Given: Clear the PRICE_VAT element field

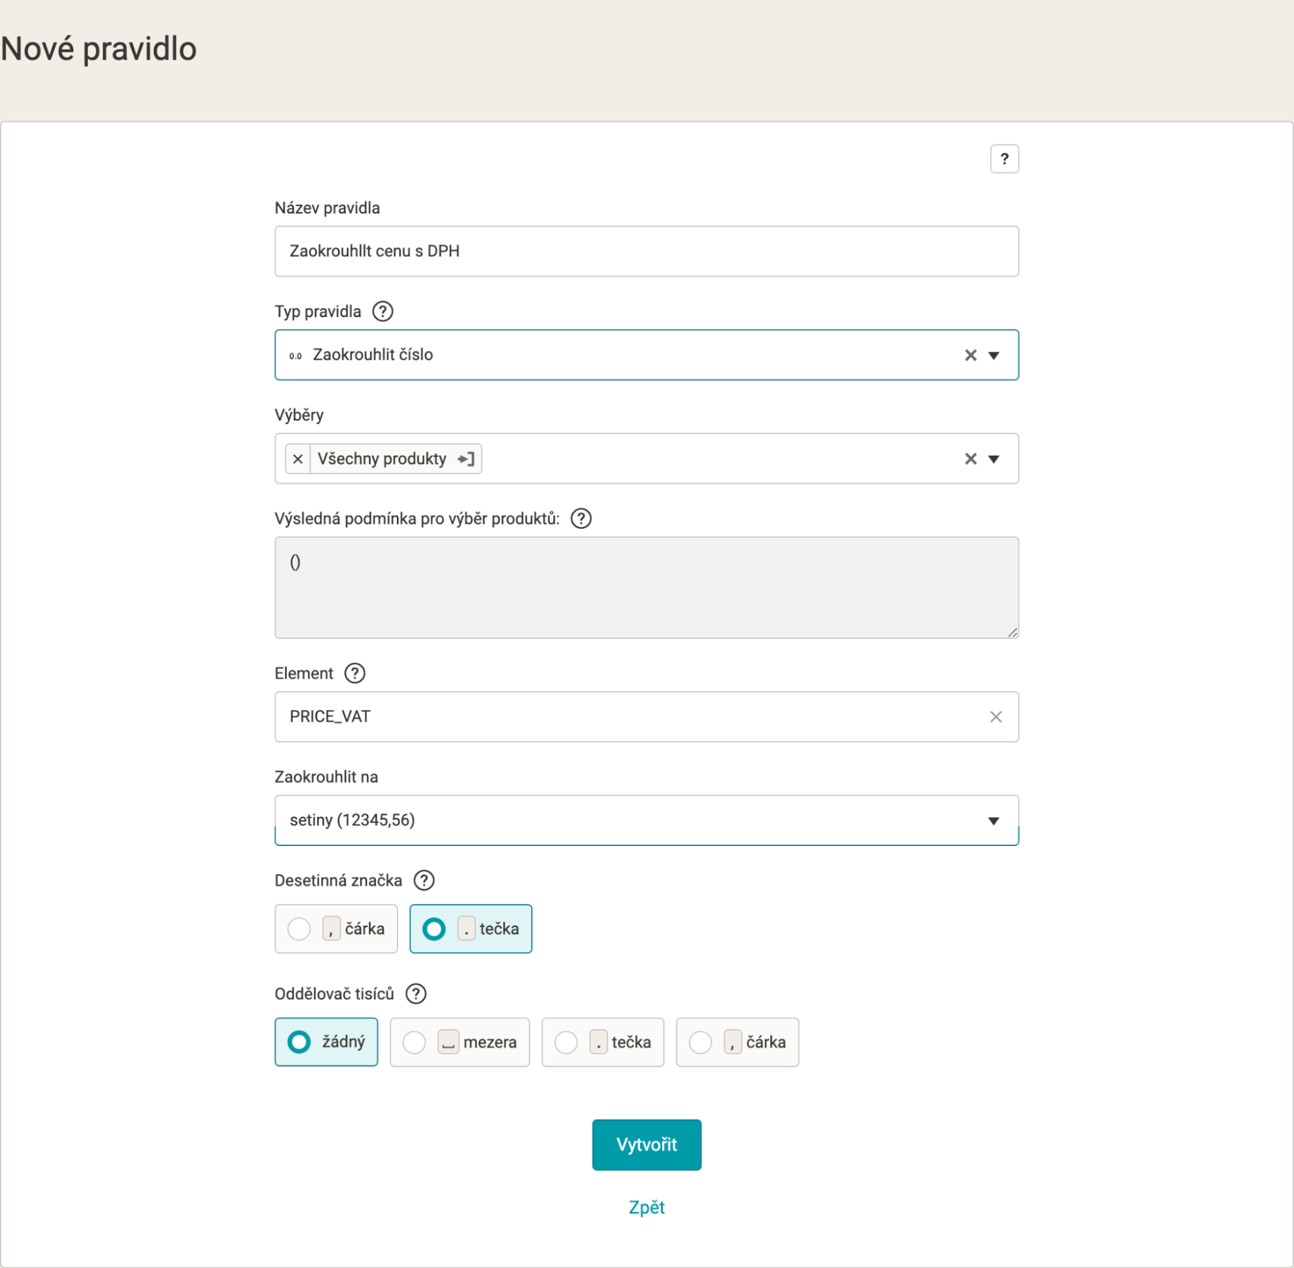Looking at the screenshot, I should point(995,717).
